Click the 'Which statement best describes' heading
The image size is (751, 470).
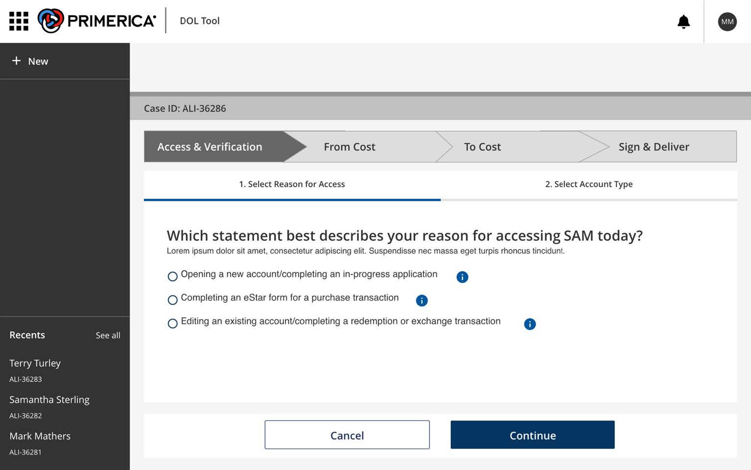404,236
